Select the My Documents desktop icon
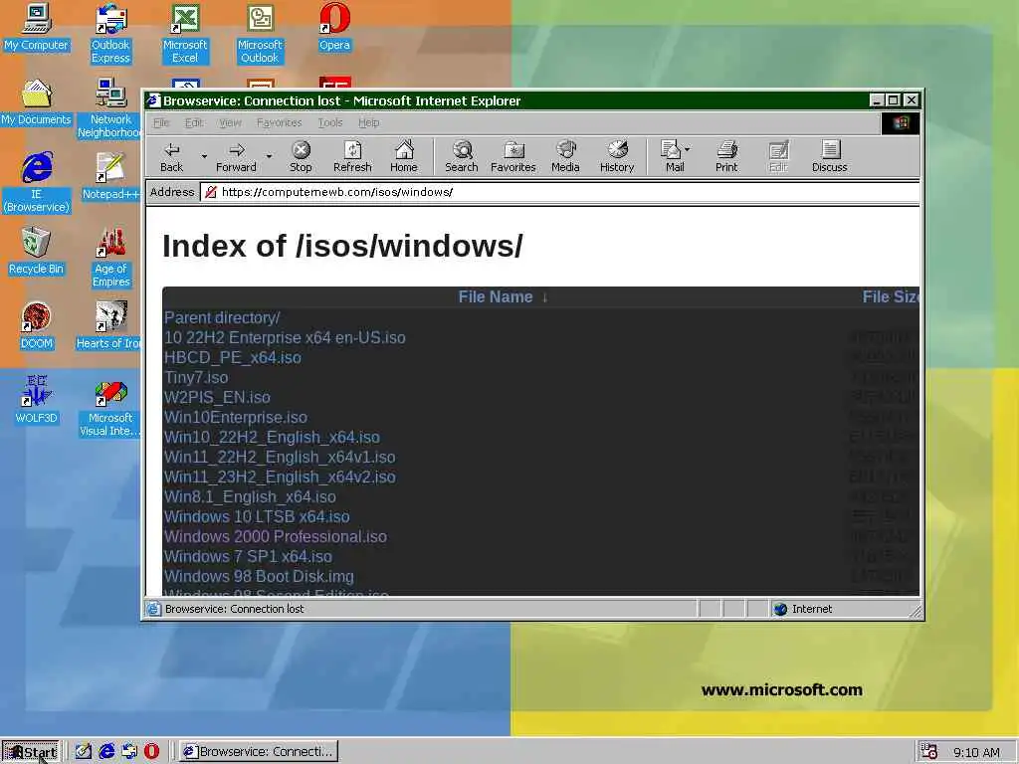This screenshot has width=1019, height=764. click(x=37, y=102)
